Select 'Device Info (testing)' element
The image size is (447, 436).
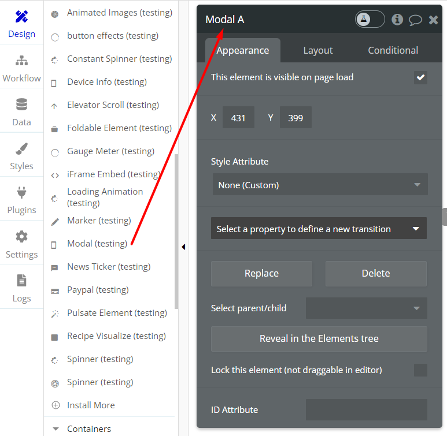click(x=107, y=82)
